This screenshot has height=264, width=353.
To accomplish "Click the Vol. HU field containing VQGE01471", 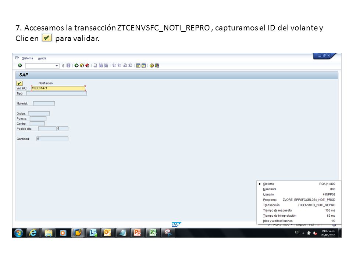I will 58,88.
